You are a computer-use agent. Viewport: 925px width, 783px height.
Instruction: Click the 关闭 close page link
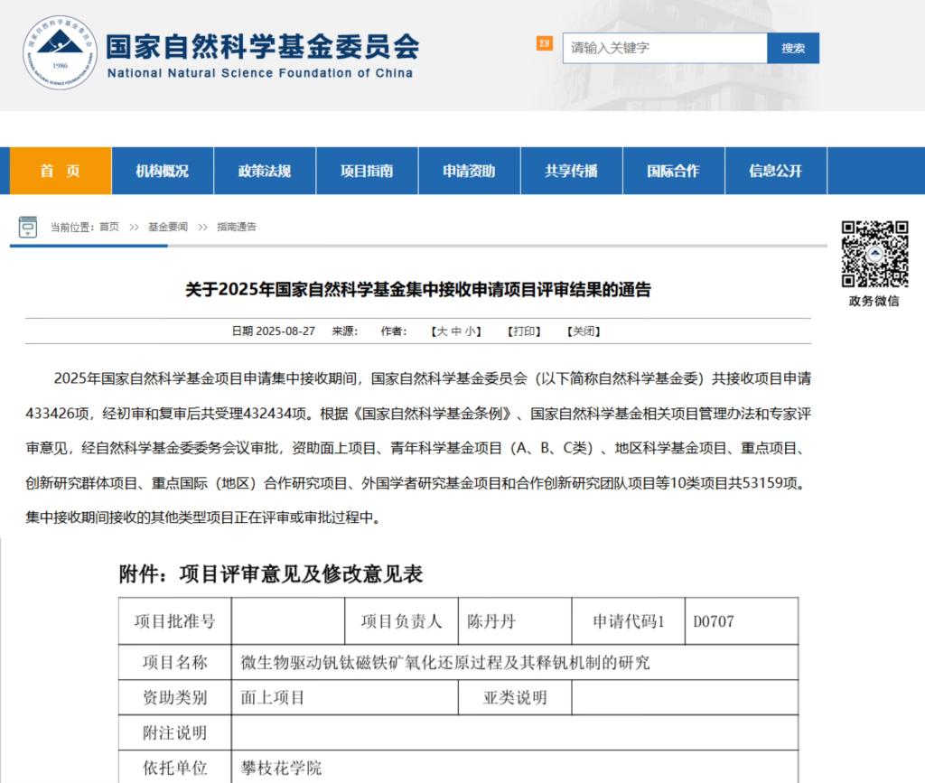[583, 331]
